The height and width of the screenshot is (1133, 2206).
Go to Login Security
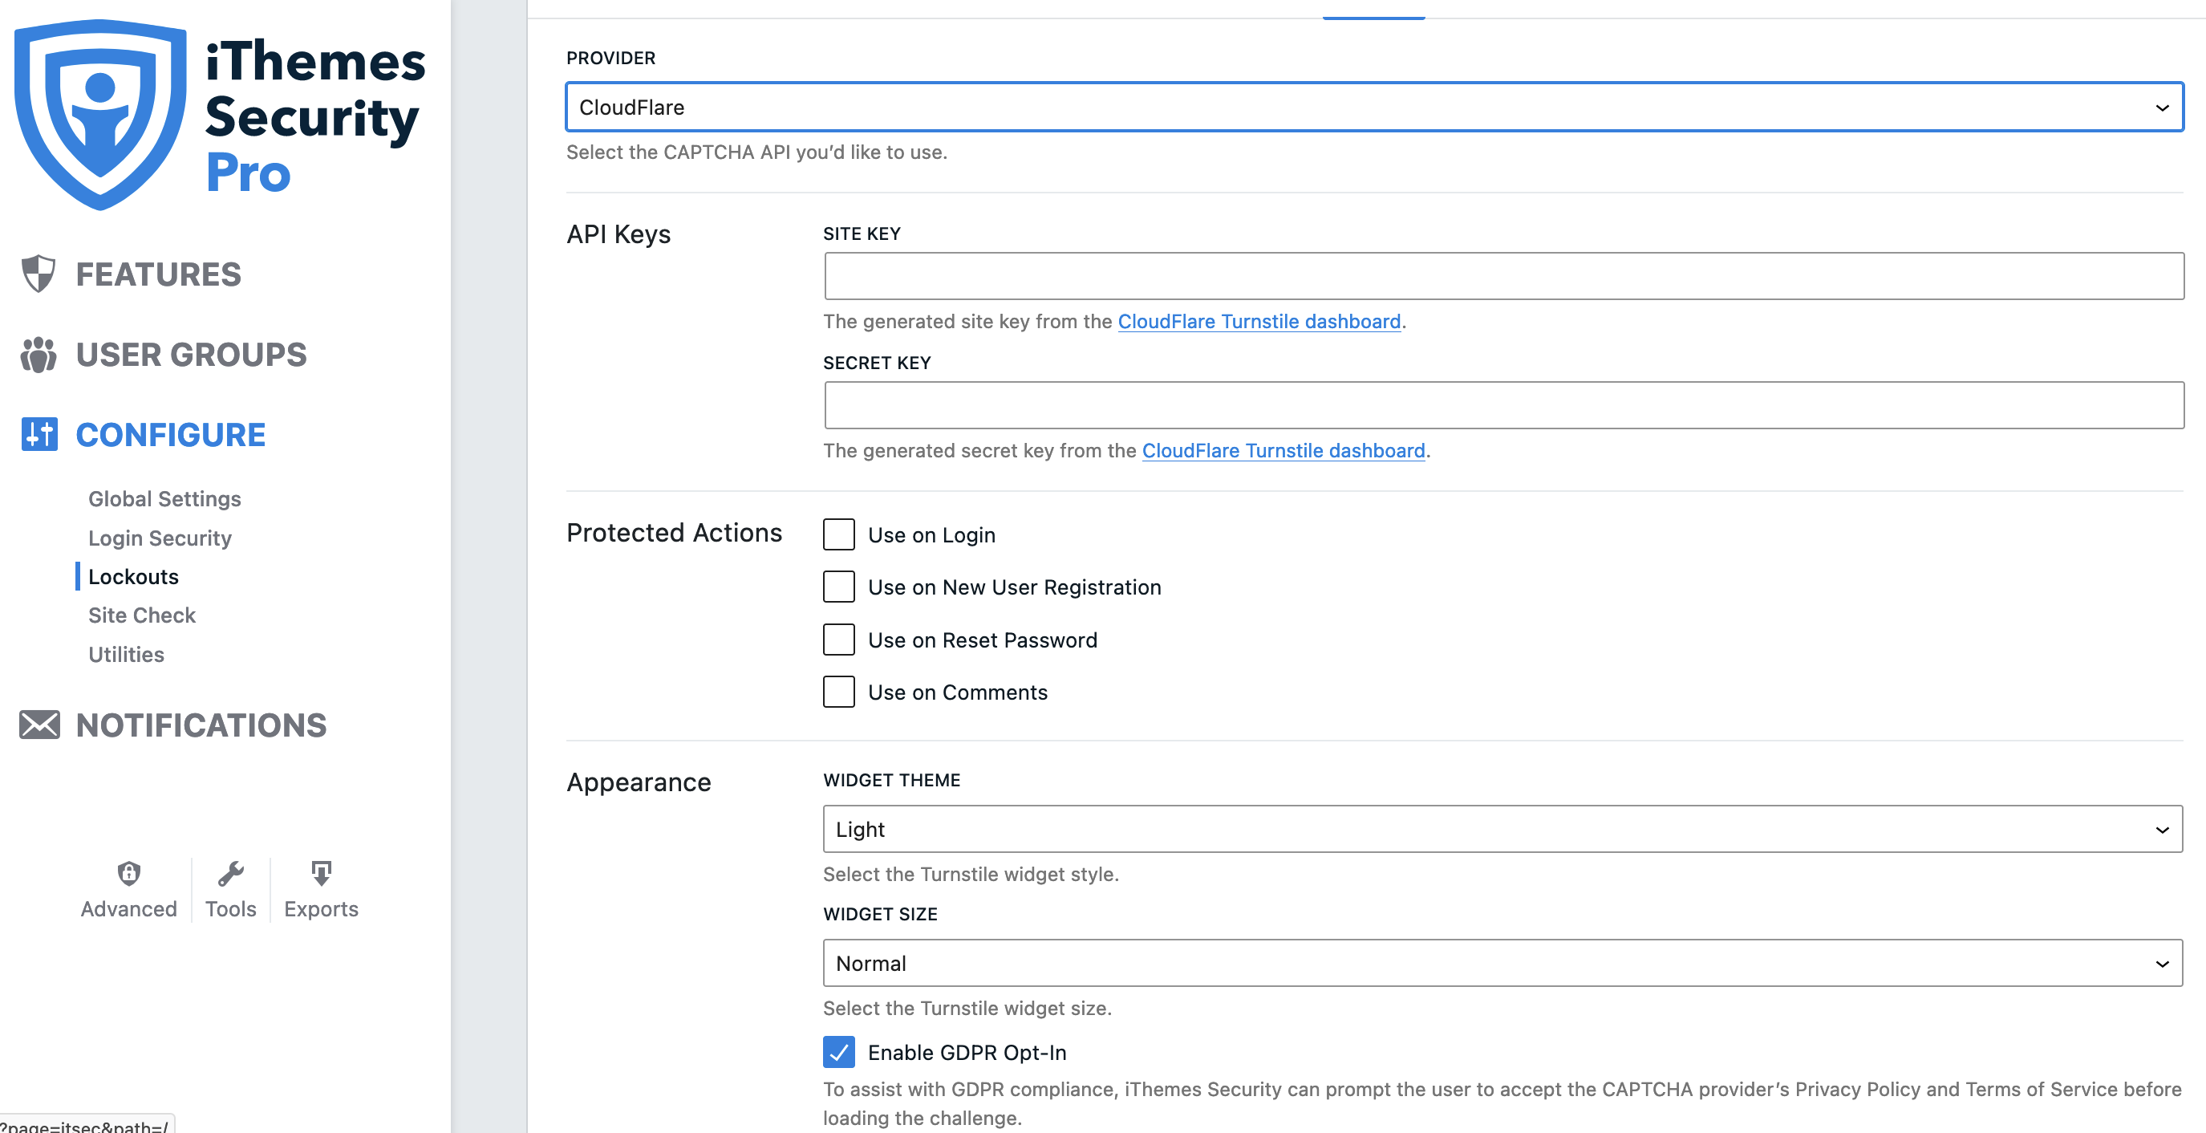point(160,538)
